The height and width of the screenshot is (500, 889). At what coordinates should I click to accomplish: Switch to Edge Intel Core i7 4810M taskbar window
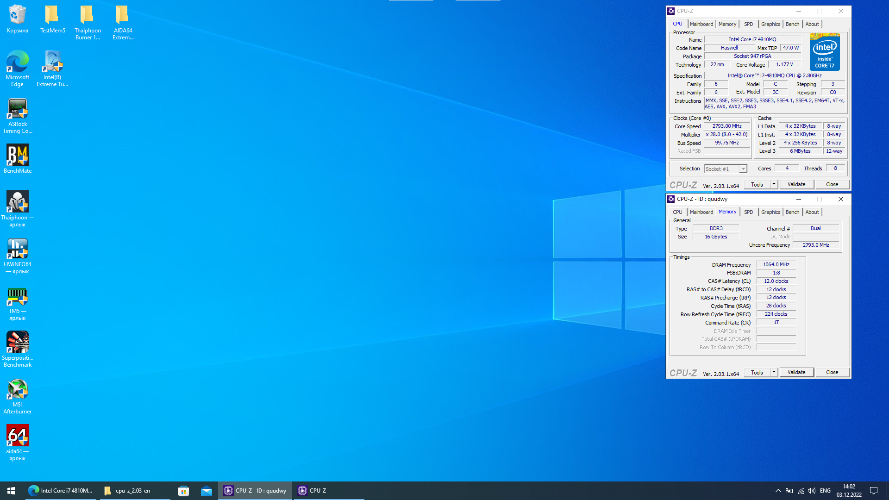pyautogui.click(x=60, y=491)
